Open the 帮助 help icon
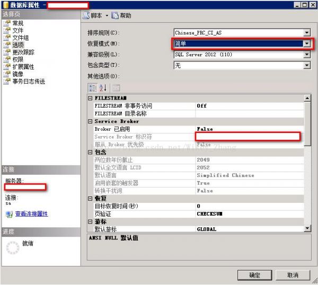The width and height of the screenshot is (318, 285). [115, 15]
